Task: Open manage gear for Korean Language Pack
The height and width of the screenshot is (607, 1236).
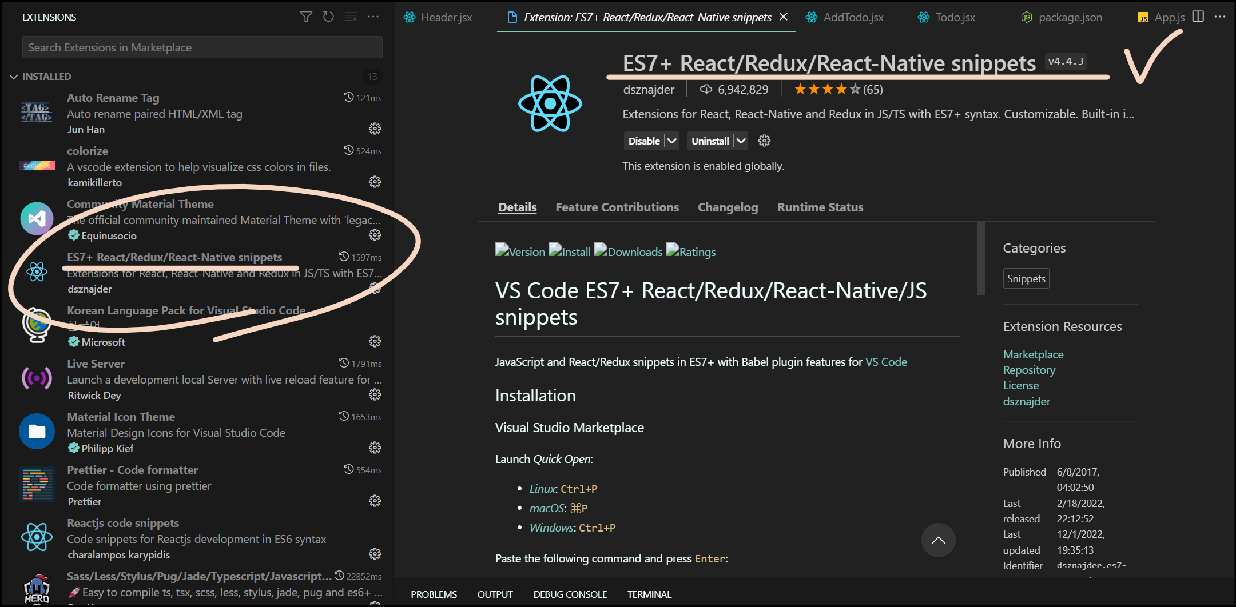Action: pos(375,341)
